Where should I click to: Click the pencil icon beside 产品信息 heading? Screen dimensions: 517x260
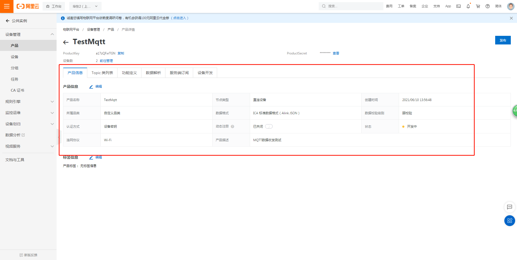(x=91, y=87)
